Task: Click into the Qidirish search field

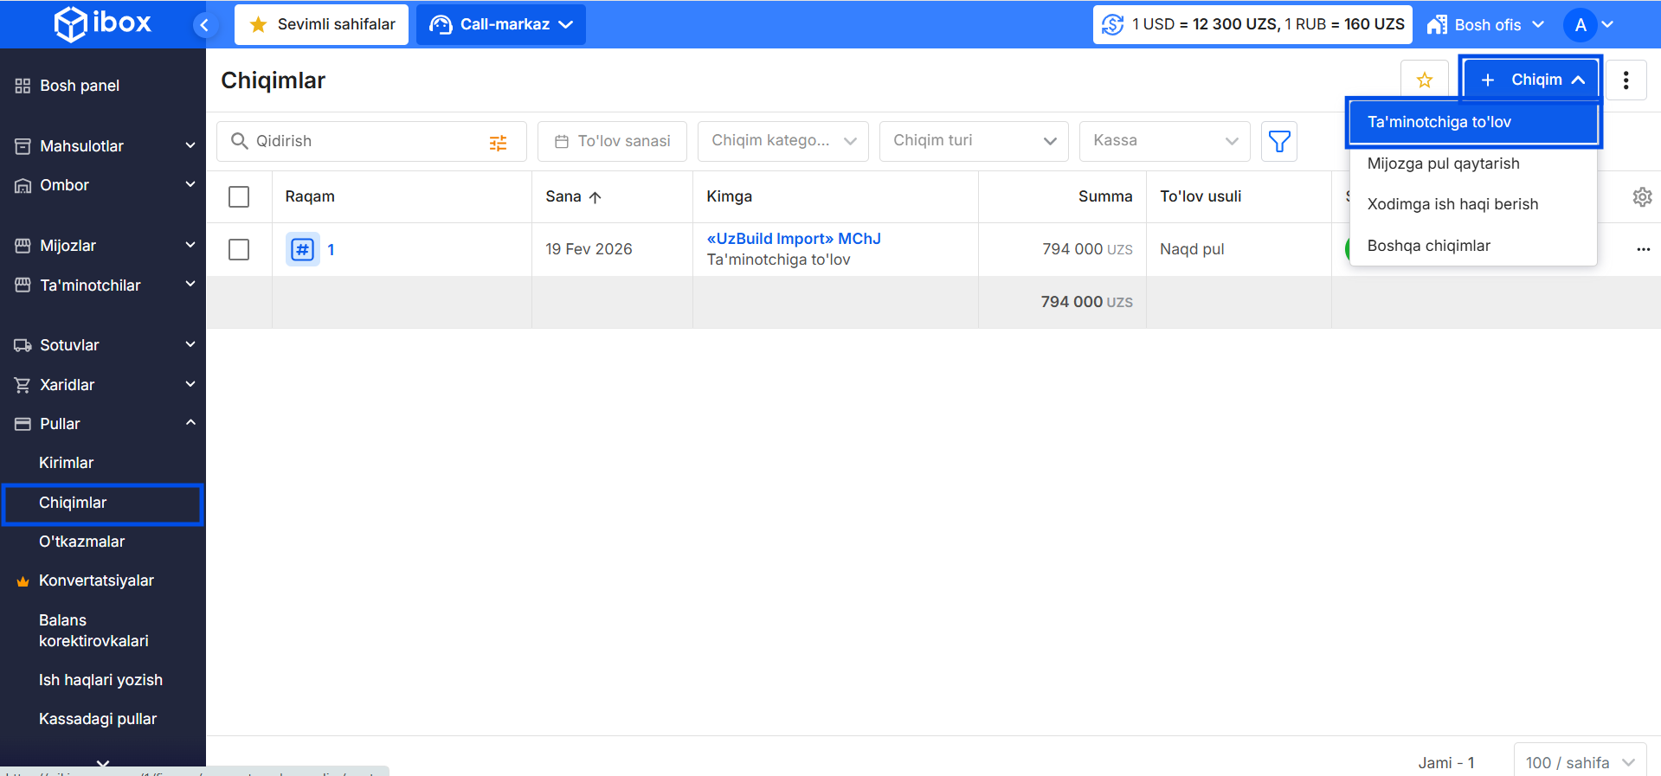Action: pos(364,141)
